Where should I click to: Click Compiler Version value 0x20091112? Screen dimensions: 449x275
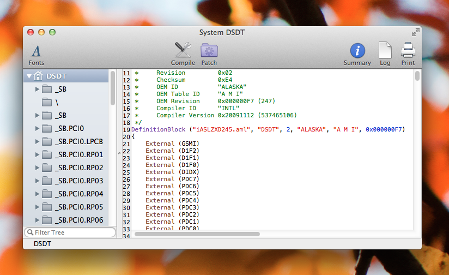(x=235, y=115)
